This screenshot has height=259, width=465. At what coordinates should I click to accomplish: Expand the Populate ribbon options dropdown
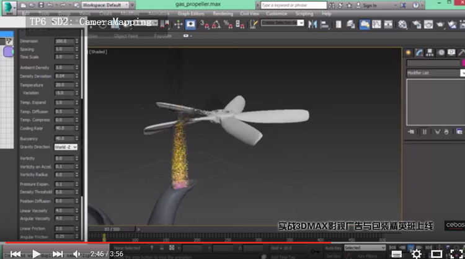pos(187,36)
